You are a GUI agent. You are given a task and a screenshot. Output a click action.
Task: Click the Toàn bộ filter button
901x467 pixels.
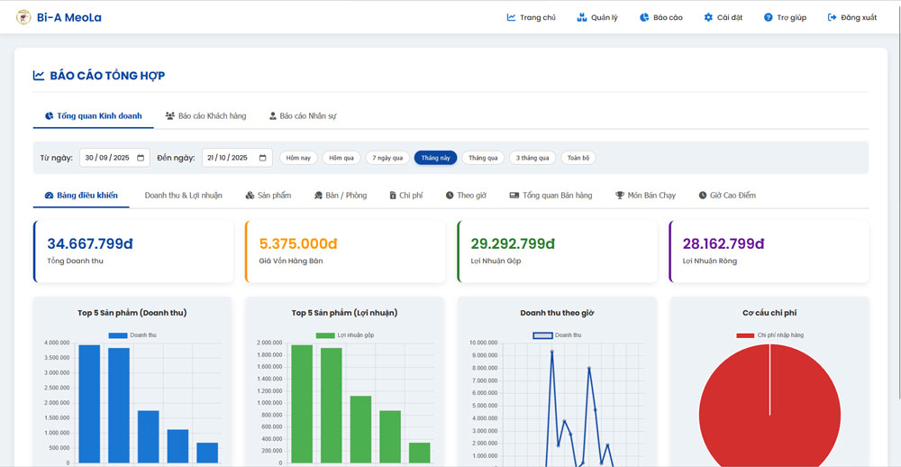coord(578,158)
